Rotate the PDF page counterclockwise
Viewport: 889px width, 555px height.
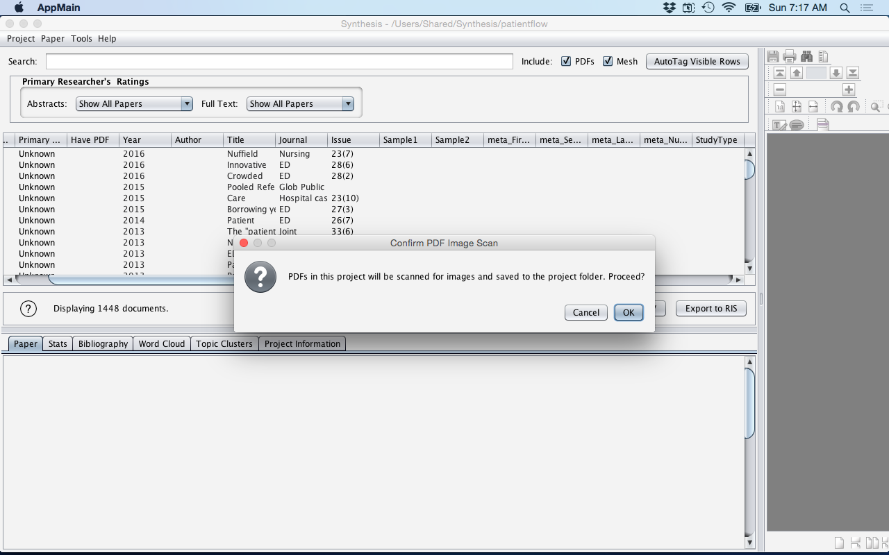pos(854,107)
